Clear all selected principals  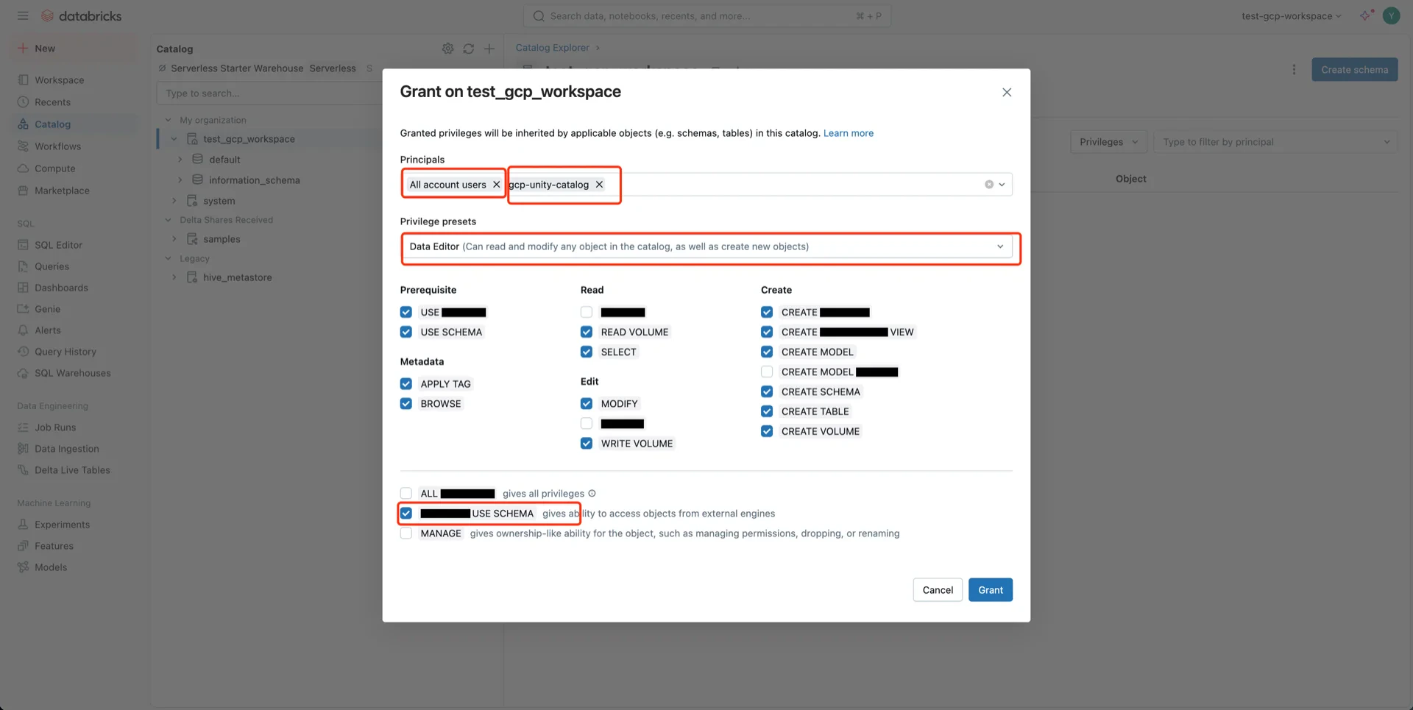pos(989,185)
